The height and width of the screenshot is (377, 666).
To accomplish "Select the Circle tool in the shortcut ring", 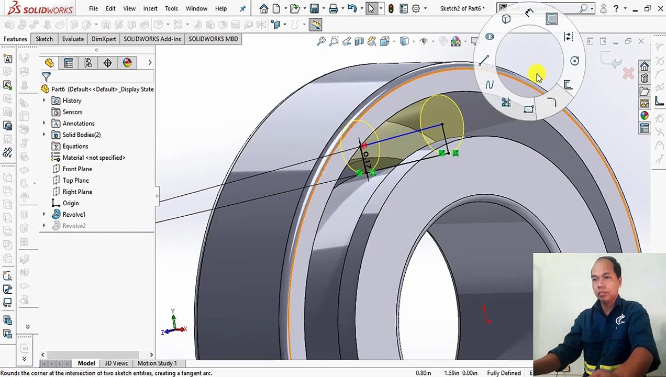I will pos(574,61).
